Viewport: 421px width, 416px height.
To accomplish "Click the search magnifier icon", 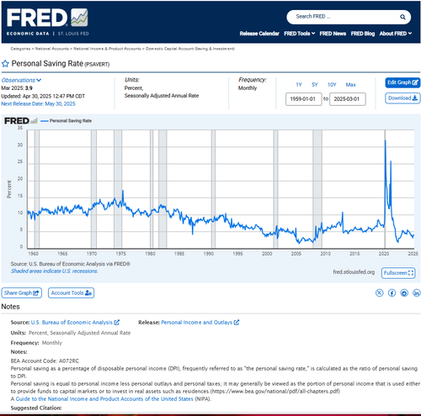I will coord(402,17).
